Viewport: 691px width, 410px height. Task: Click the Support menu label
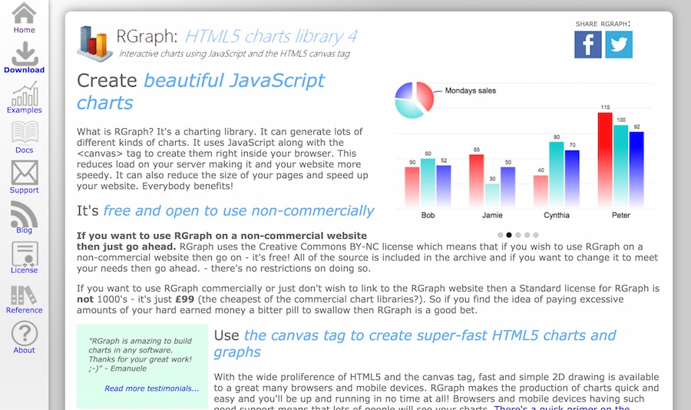point(25,190)
